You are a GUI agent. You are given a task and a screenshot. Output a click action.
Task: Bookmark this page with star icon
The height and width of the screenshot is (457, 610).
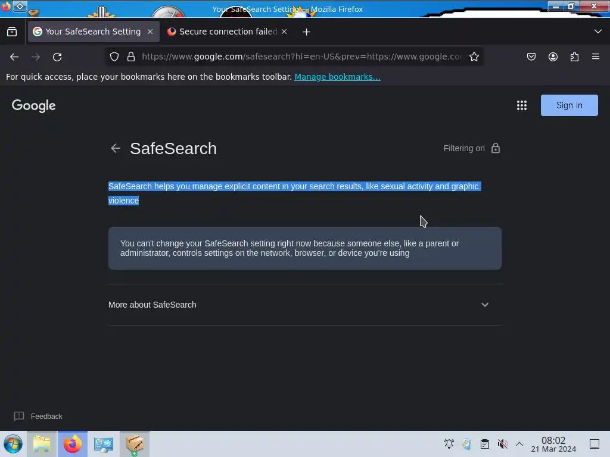474,57
